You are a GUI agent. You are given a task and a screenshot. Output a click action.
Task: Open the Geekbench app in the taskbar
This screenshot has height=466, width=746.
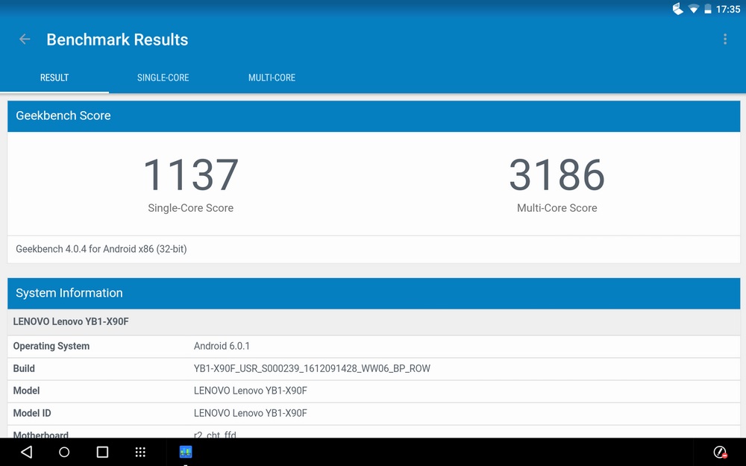186,452
